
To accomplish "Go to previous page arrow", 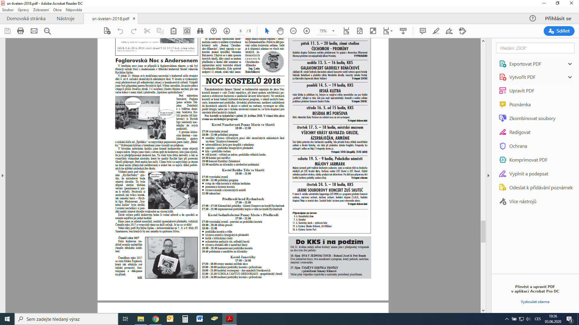I will click(214, 31).
